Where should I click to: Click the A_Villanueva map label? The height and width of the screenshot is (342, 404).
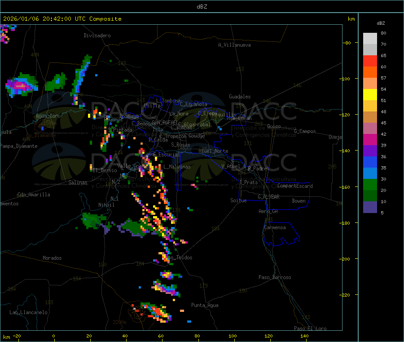tap(234, 45)
